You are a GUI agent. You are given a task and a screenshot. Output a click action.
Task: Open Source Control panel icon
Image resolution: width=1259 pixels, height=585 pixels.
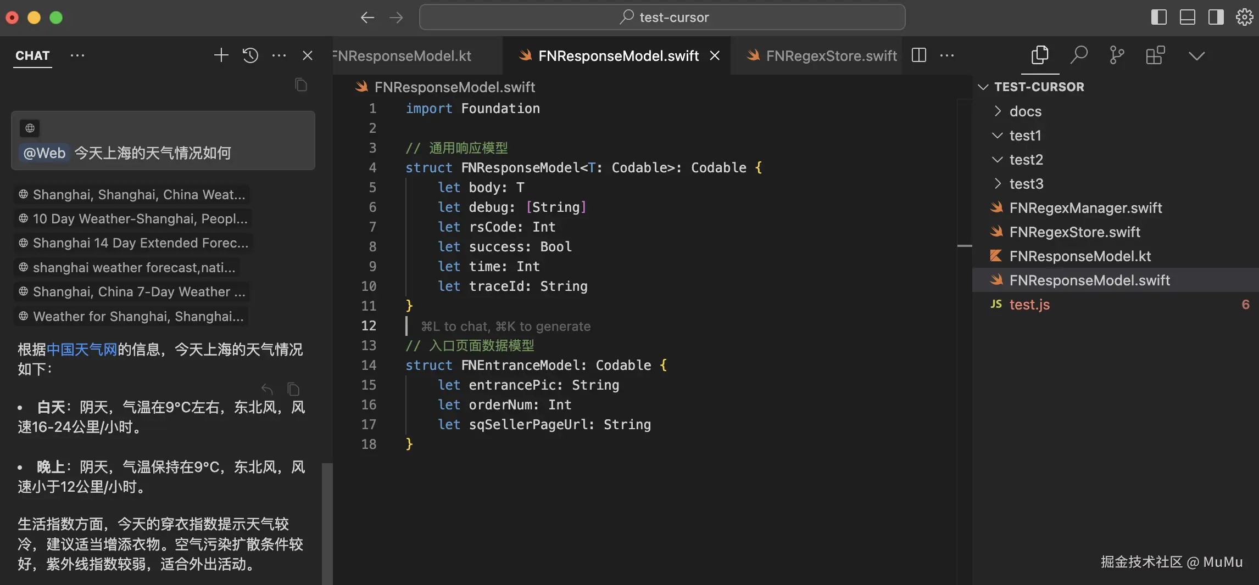[x=1117, y=55]
